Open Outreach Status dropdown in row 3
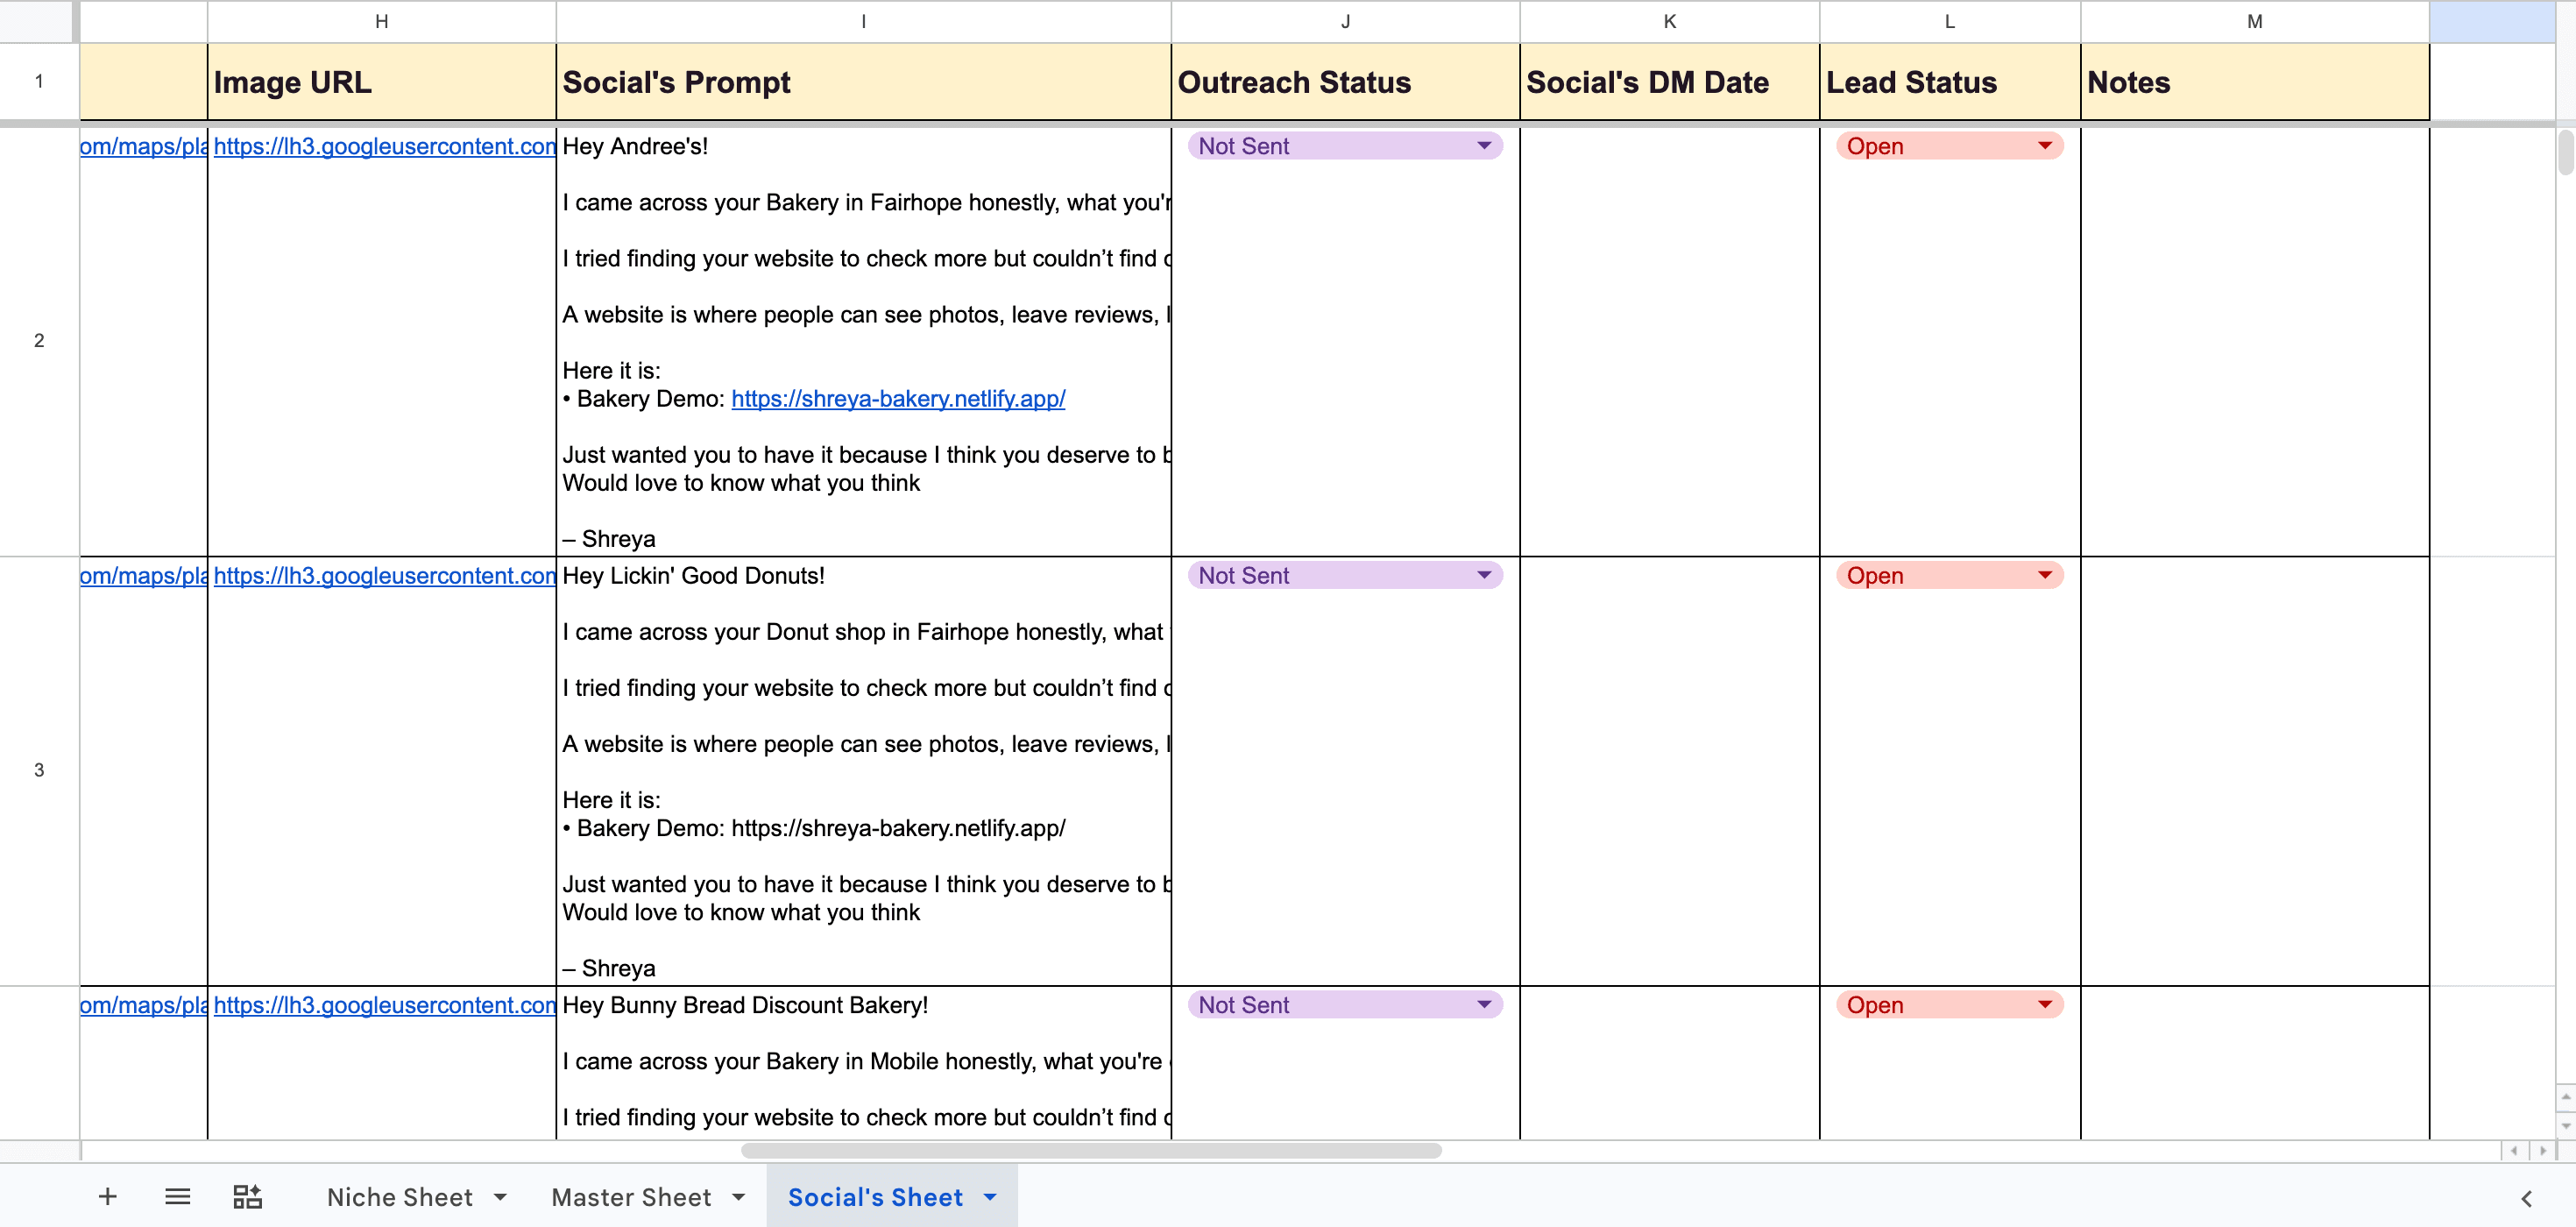The width and height of the screenshot is (2576, 1227). 1345,575
